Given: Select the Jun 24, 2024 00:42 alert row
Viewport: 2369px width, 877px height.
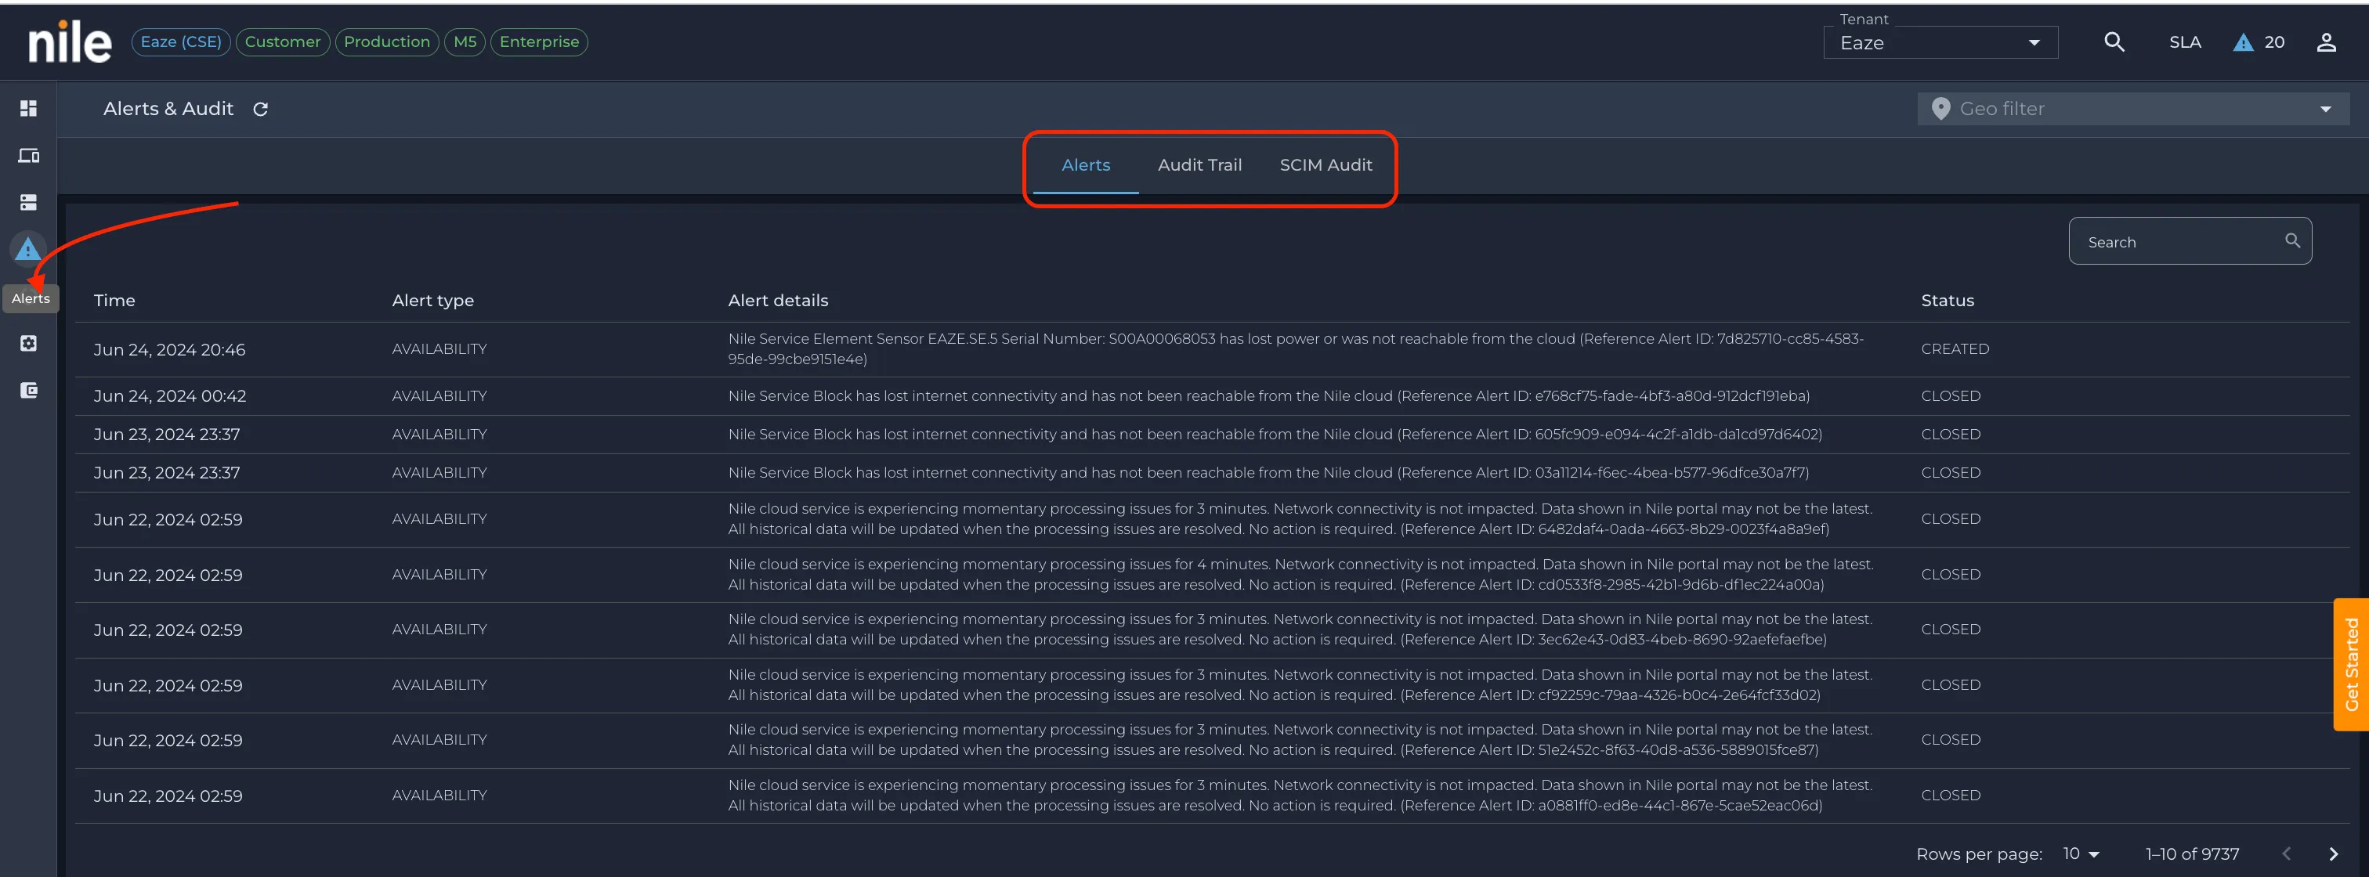Looking at the screenshot, I should click(x=1211, y=396).
